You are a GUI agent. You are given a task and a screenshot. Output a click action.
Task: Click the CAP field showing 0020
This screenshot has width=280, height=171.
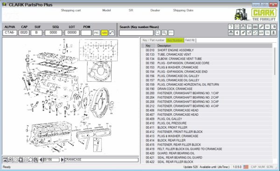click(x=24, y=33)
